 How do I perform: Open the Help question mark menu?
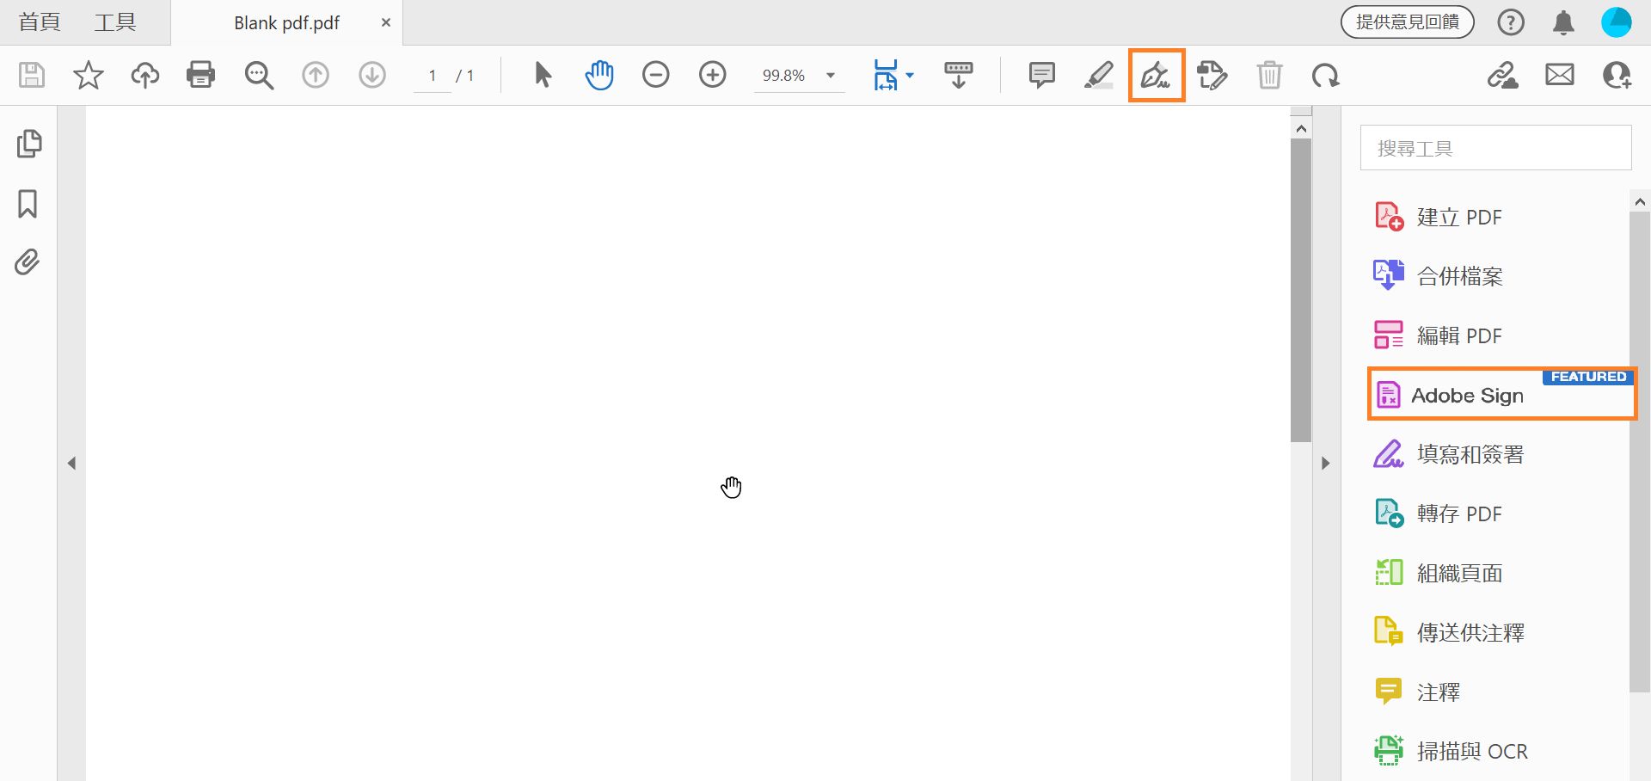coord(1511,22)
